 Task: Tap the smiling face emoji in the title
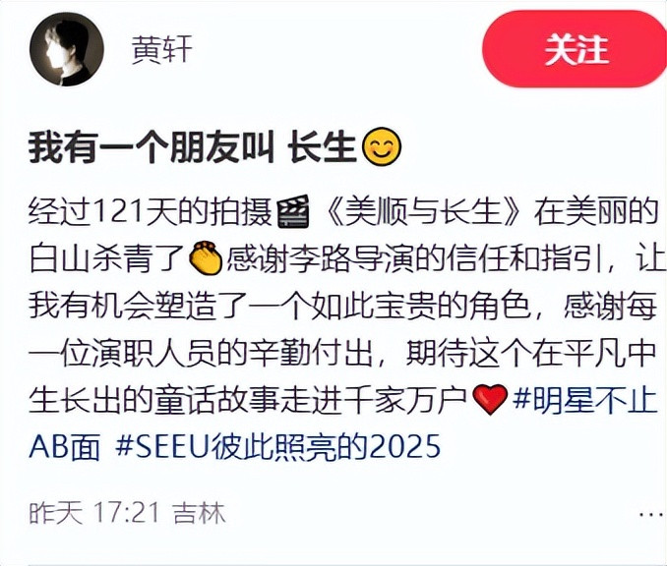coord(381,147)
